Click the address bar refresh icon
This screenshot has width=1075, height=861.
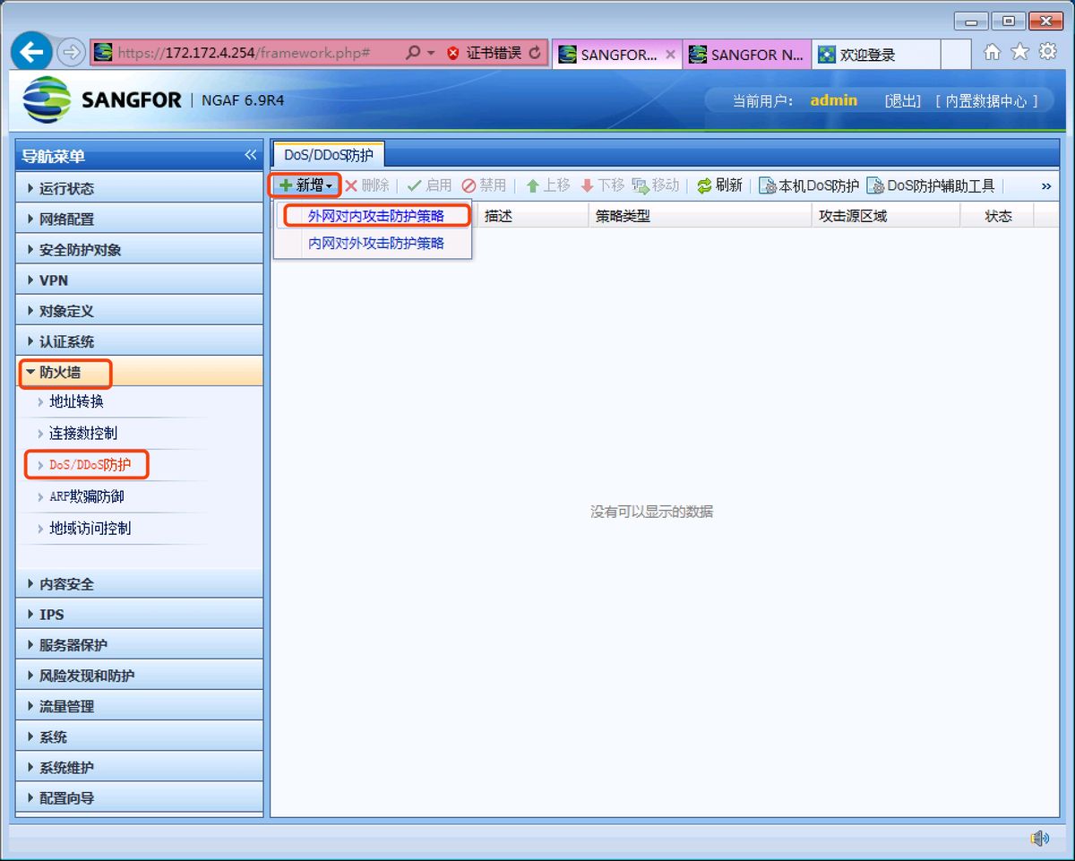(535, 53)
